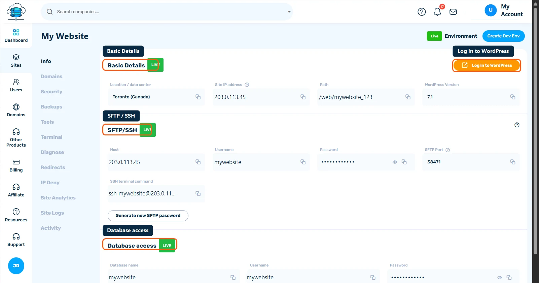
Task: Open Users in the sidebar
Action: 16,85
